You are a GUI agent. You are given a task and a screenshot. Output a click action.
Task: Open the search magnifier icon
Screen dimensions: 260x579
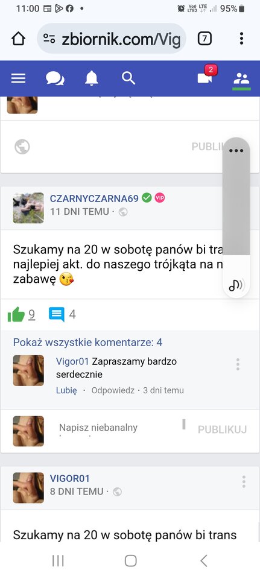[x=128, y=78]
